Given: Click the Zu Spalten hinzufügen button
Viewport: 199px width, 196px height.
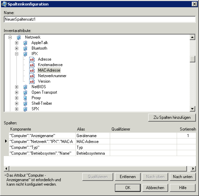Looking at the screenshot, I should 172,117.
